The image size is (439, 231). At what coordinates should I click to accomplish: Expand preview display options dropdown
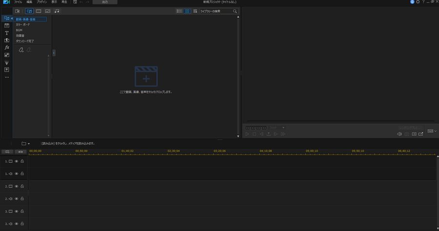[431, 131]
